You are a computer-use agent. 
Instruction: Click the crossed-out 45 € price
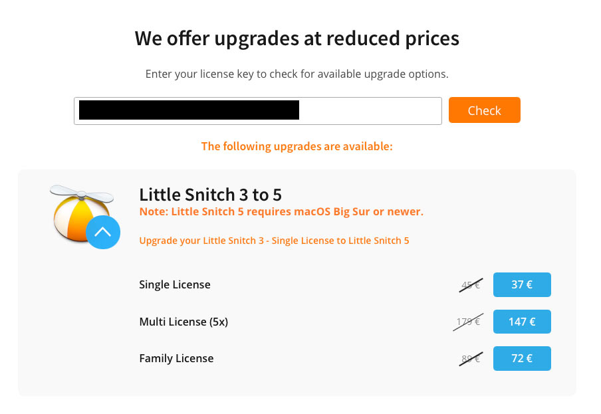[x=471, y=285]
